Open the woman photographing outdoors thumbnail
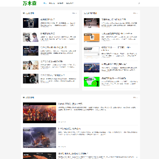This screenshot has height=159, width=159. tap(30, 65)
